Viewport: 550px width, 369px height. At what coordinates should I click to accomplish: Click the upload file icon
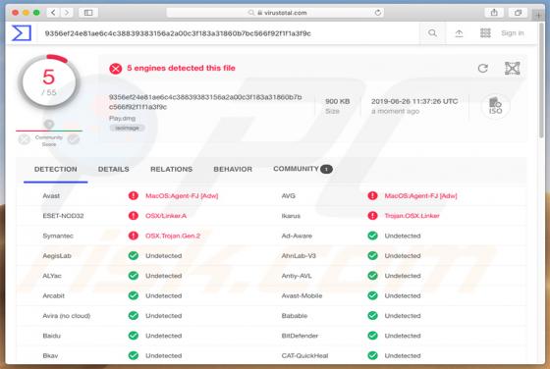pyautogui.click(x=459, y=33)
